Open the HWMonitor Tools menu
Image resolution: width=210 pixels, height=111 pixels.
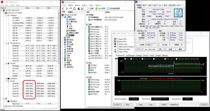click(12, 5)
